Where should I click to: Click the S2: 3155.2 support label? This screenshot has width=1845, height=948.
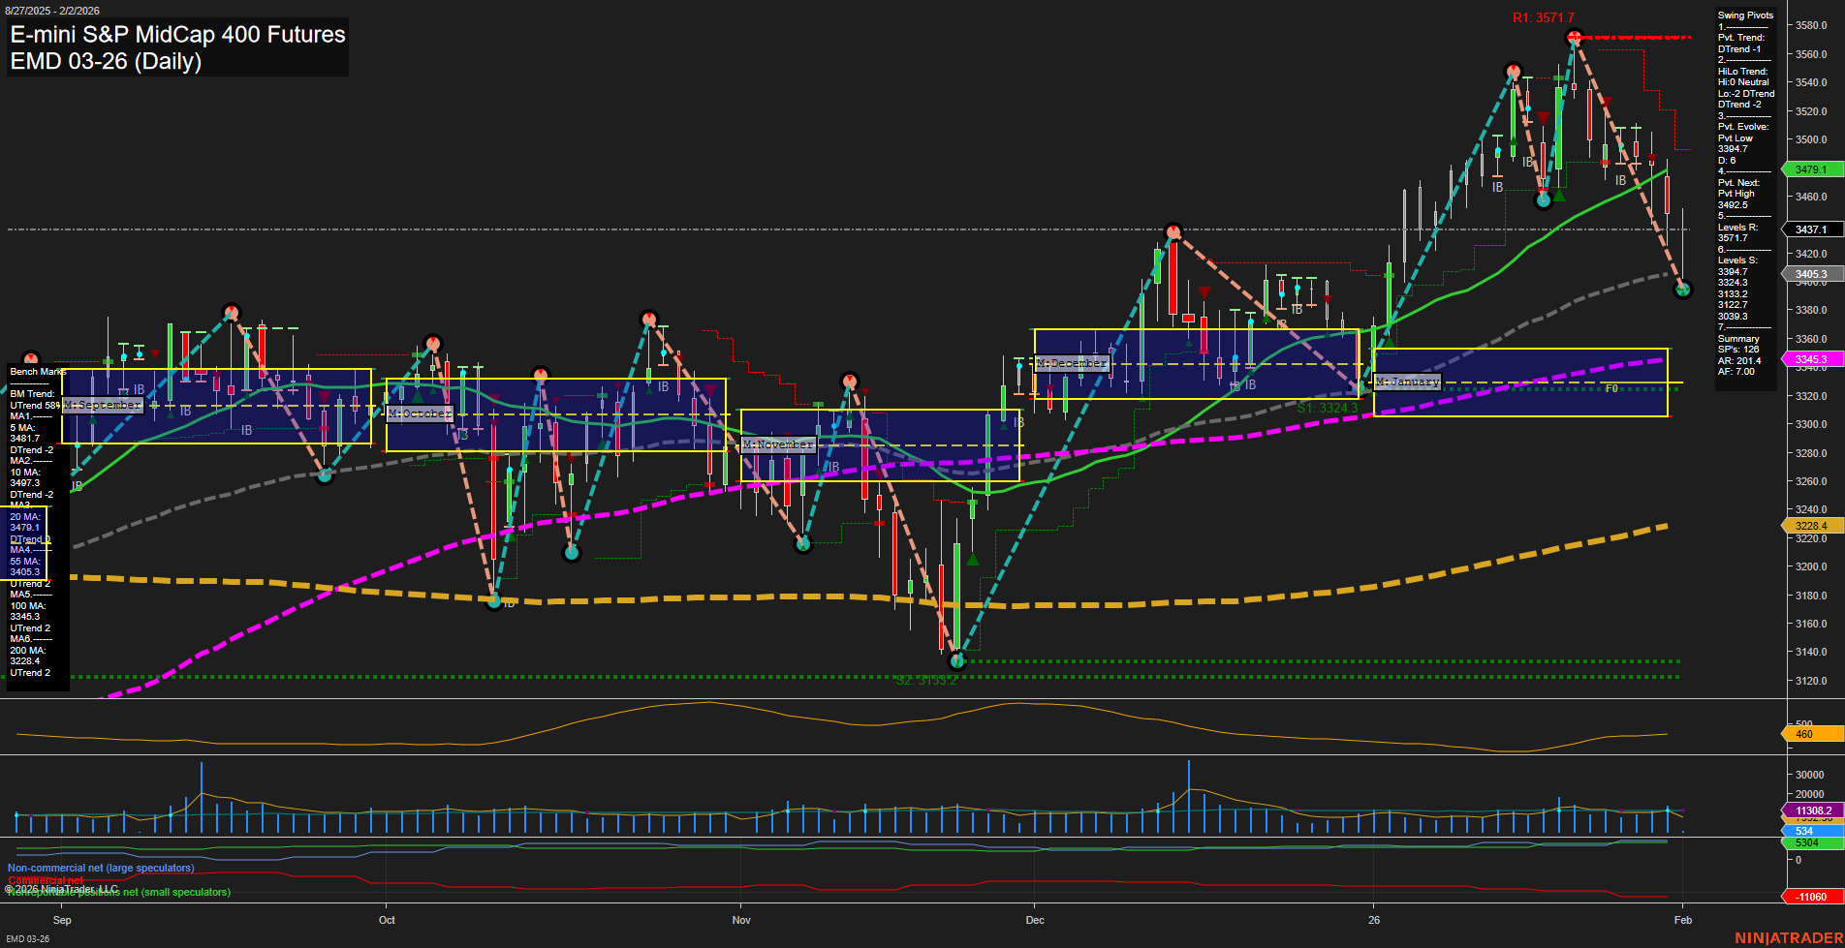click(x=925, y=681)
